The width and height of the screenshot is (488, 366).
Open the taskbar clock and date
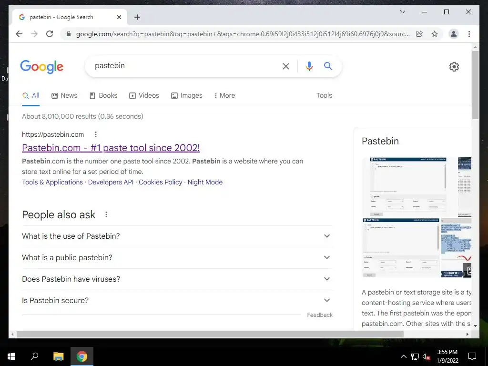tap(447, 356)
